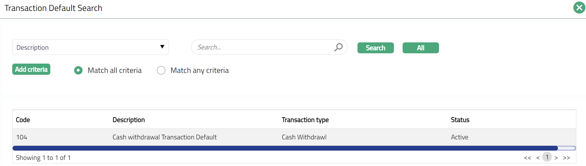
Task: Go to next results page
Action: tap(556, 158)
